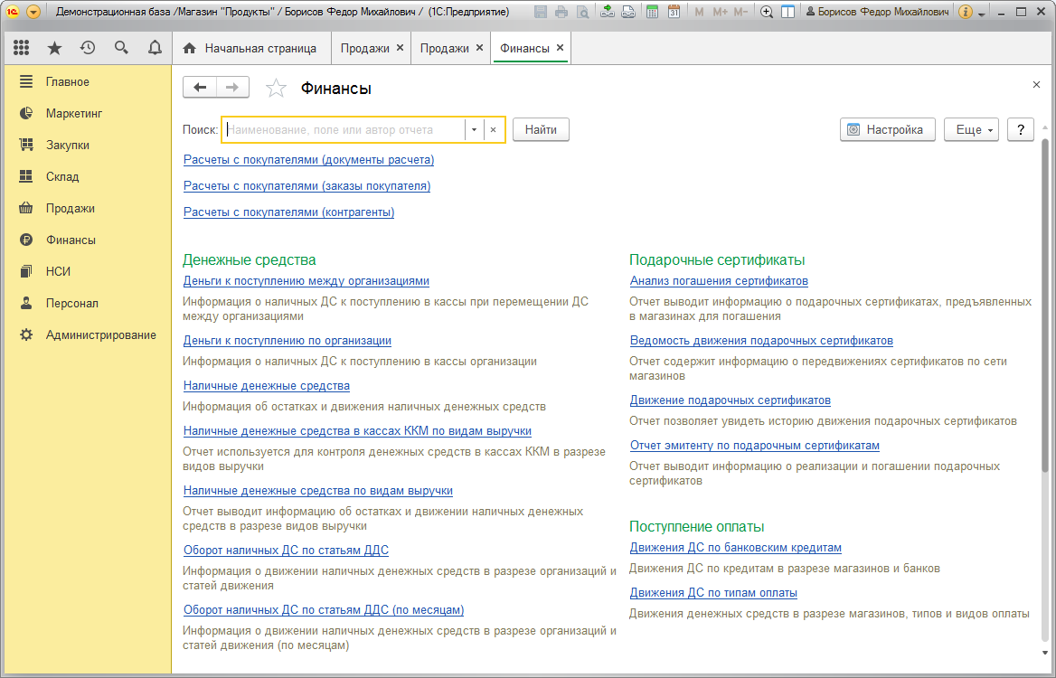Expand the search field dropdown arrow
1056x678 pixels.
coord(474,130)
